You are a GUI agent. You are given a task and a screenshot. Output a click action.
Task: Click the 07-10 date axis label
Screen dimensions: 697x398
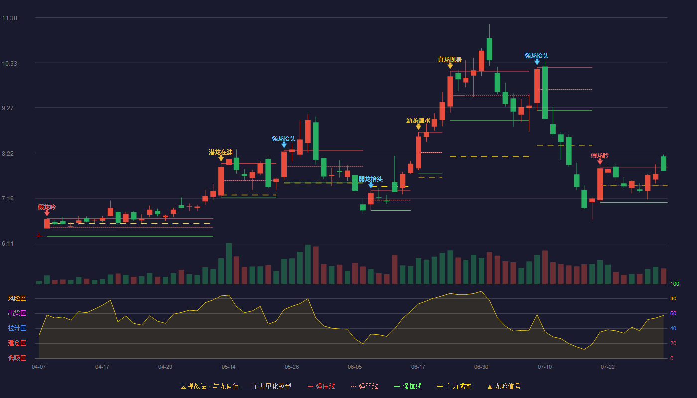click(x=545, y=367)
